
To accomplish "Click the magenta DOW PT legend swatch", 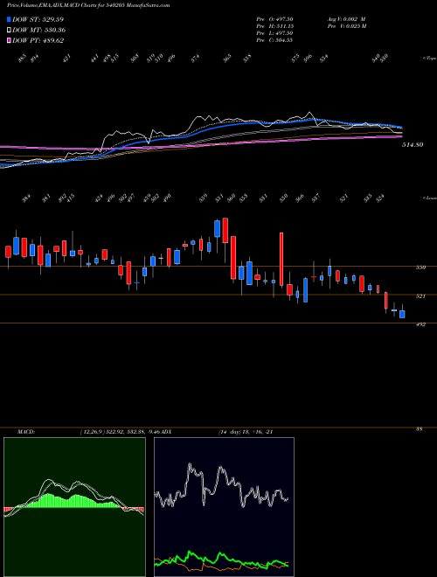I will 9,40.
